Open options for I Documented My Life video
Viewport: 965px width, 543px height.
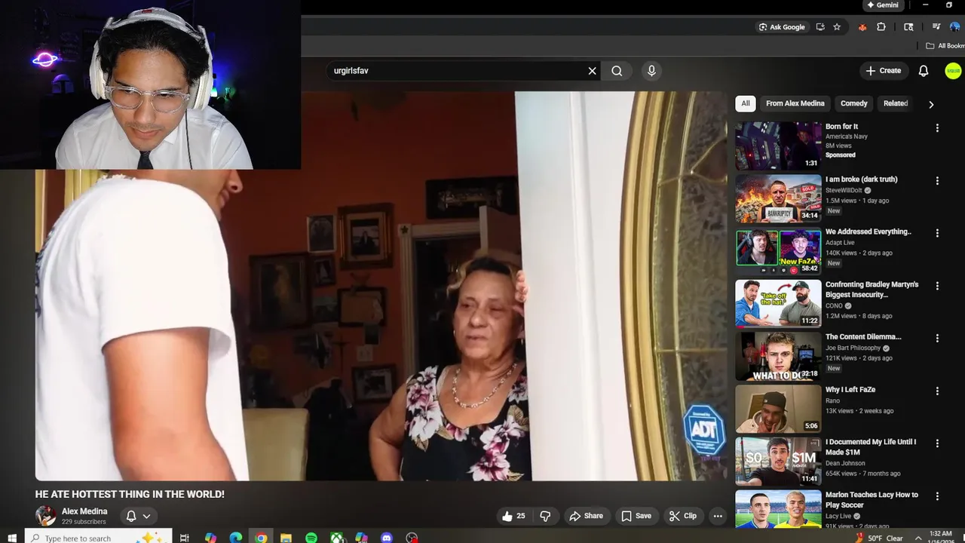click(937, 443)
